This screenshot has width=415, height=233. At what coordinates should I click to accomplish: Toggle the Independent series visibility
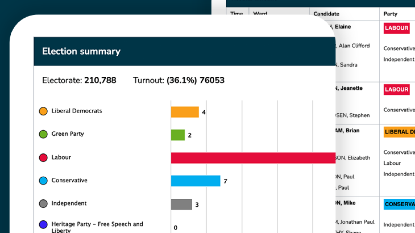pyautogui.click(x=69, y=204)
